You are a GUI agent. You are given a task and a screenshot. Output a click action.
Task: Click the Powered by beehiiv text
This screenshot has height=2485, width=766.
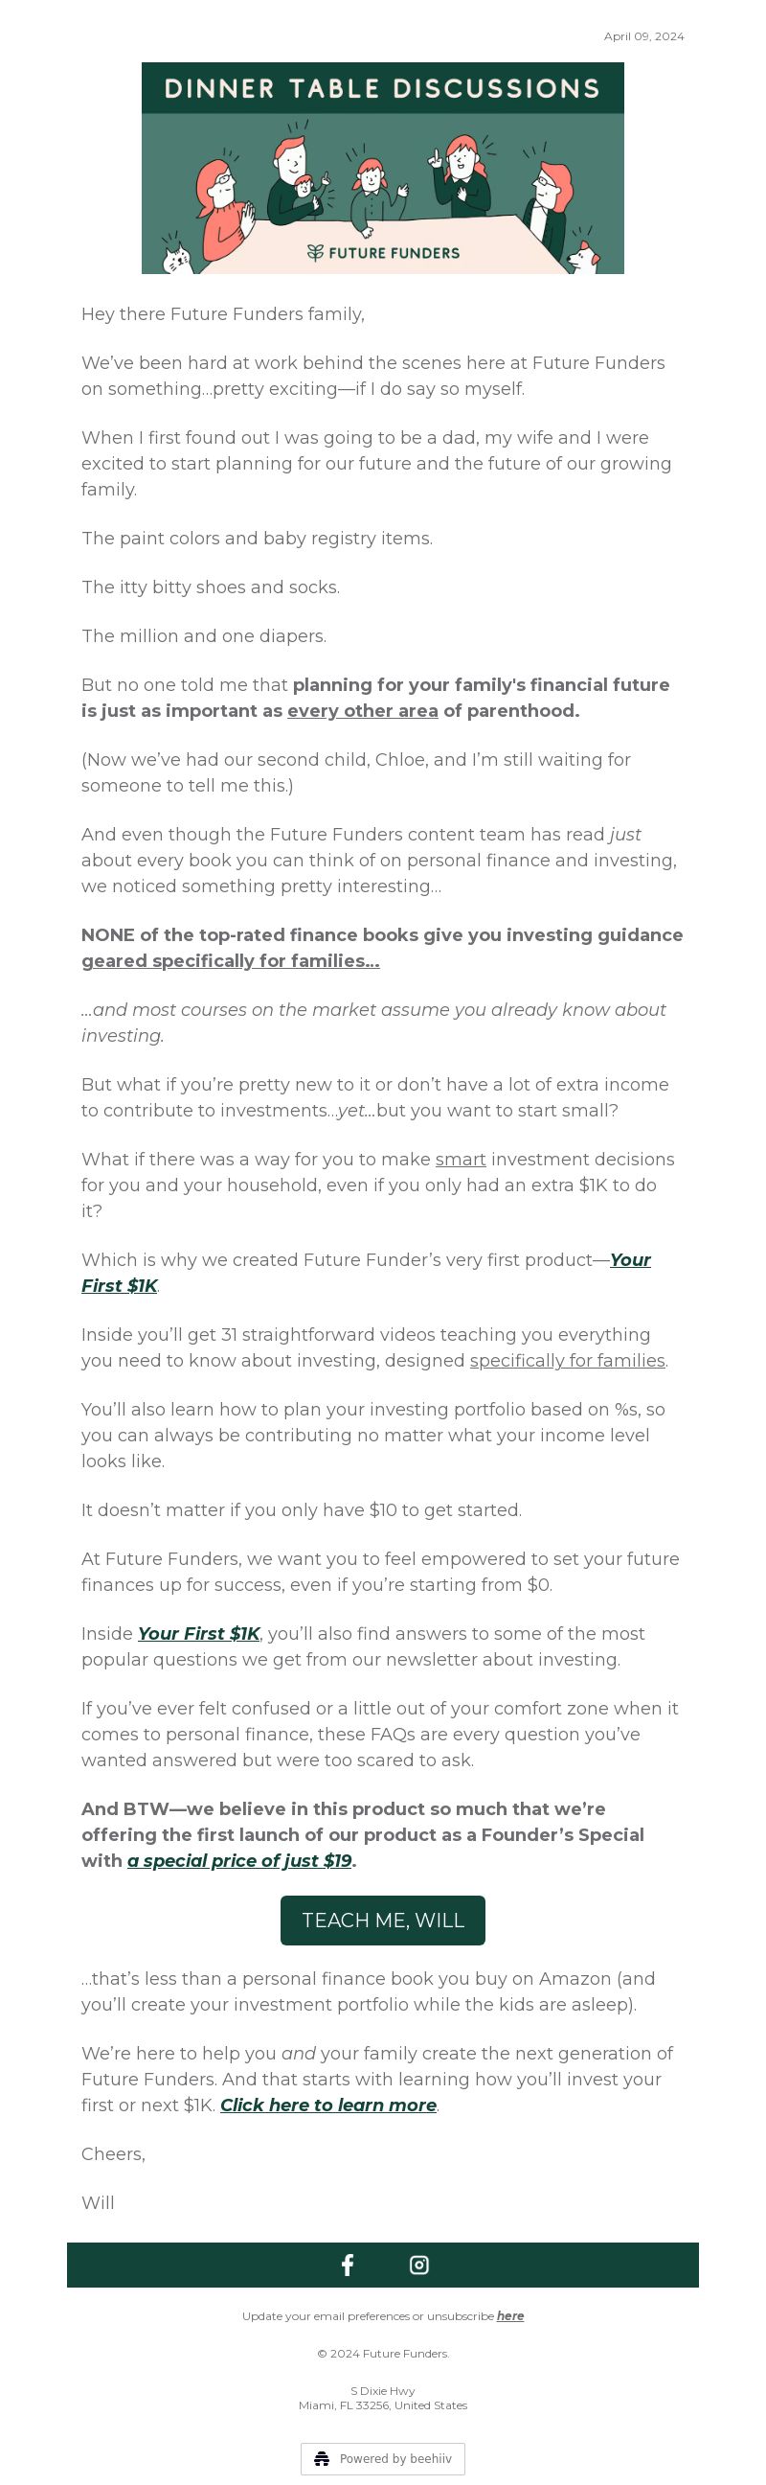395,2458
